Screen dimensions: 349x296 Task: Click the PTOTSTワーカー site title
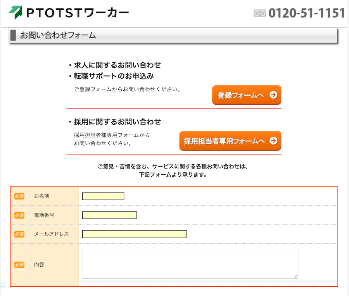(78, 13)
